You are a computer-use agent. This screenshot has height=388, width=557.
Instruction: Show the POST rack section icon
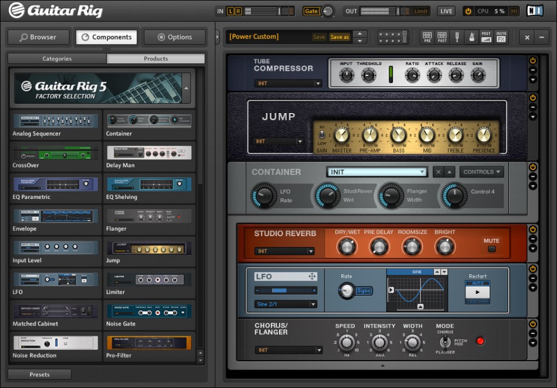pyautogui.click(x=442, y=37)
